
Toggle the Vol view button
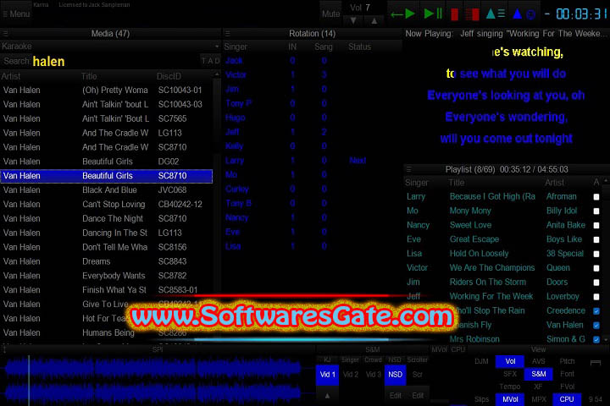click(510, 361)
